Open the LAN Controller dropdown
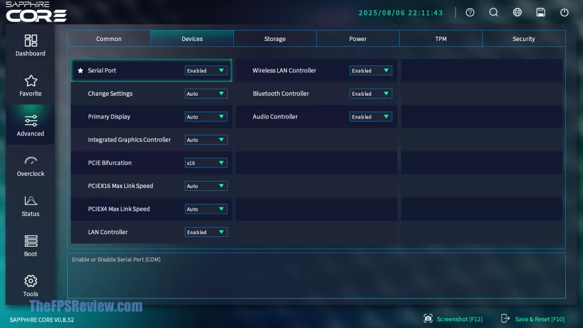Viewport: 583px width, 328px height. (x=206, y=232)
